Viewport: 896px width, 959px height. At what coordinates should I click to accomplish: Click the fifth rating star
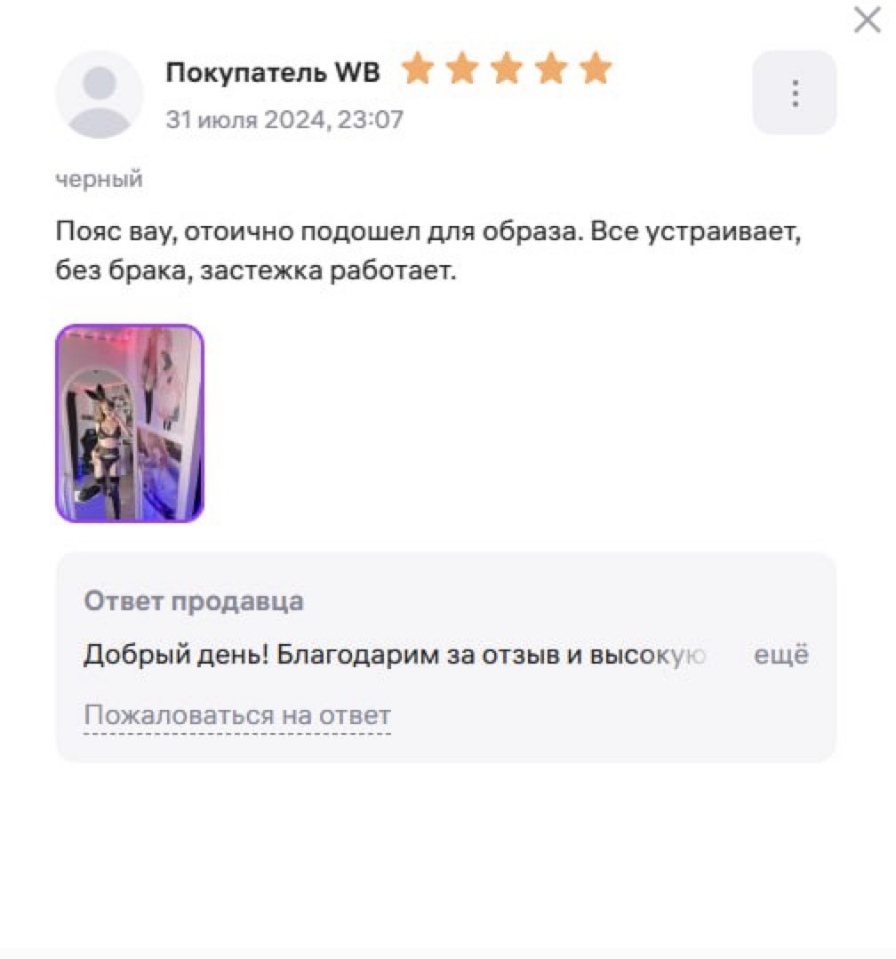click(x=596, y=68)
